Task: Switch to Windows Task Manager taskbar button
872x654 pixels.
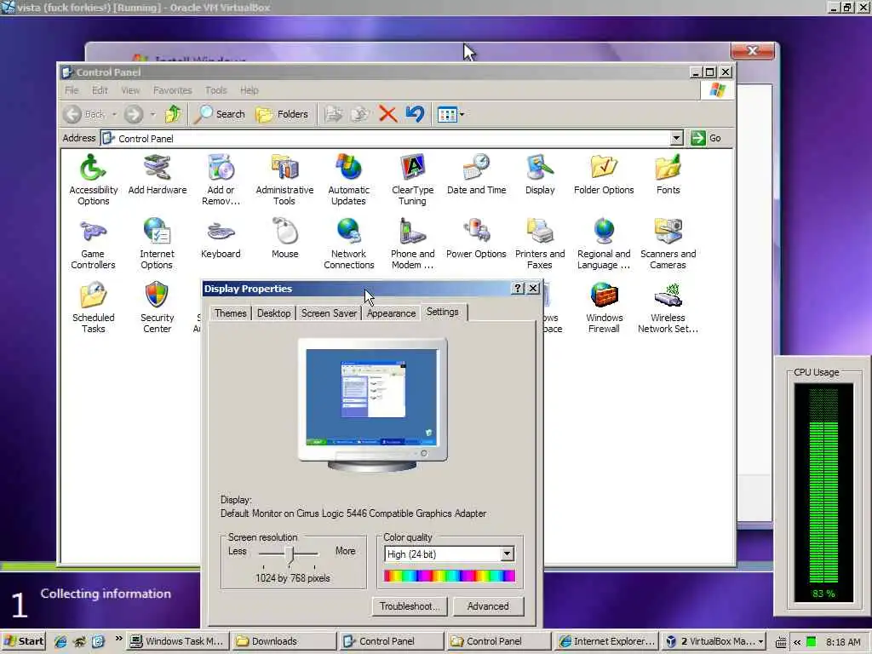Action: [x=177, y=641]
